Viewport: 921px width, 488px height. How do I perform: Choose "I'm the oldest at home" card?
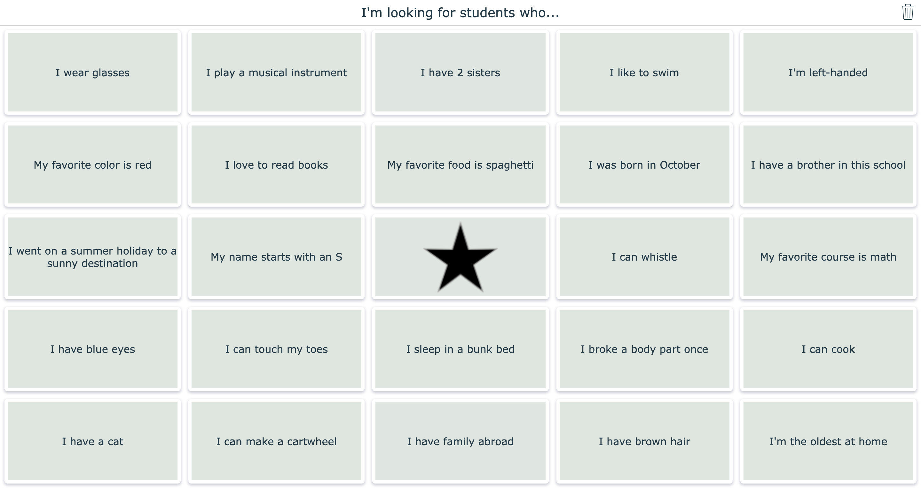coord(828,441)
